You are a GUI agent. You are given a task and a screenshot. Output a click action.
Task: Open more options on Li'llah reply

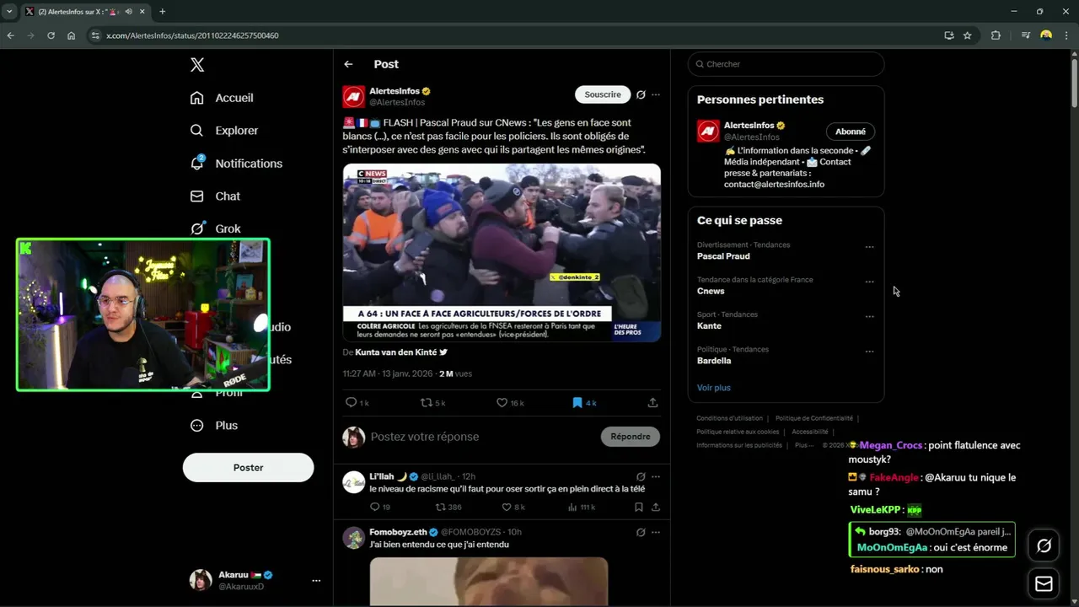tap(656, 476)
